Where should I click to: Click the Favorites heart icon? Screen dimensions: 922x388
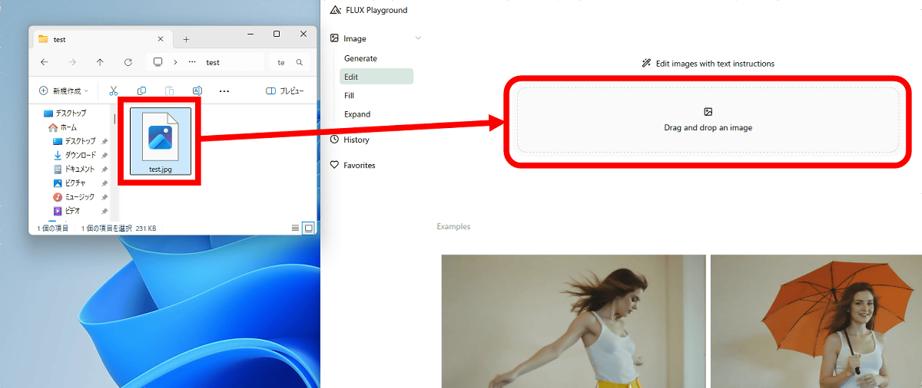[334, 165]
